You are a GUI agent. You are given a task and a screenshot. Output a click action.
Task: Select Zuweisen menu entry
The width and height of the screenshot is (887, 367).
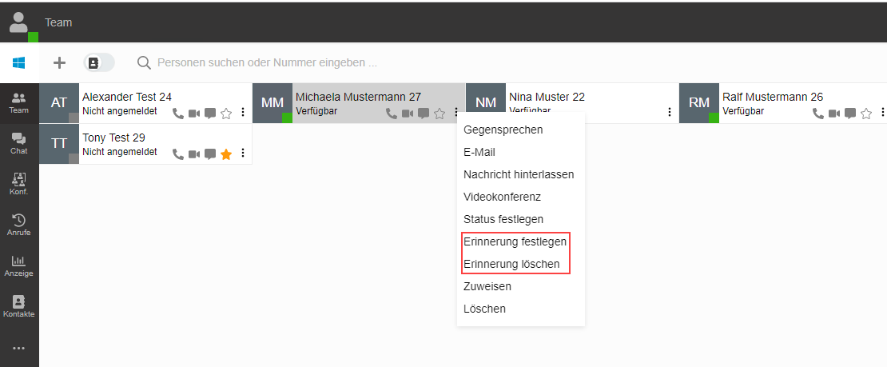(x=487, y=286)
